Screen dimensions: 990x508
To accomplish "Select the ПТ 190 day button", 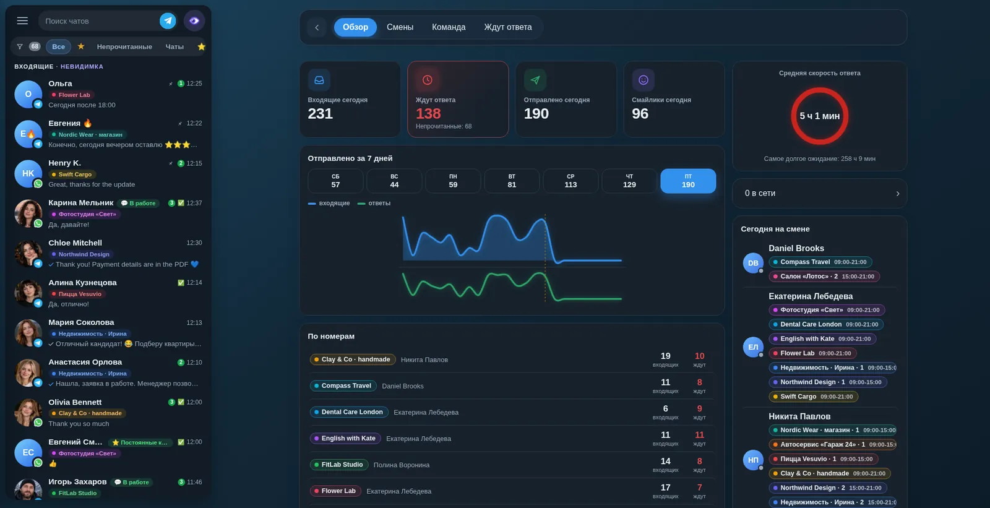I will (x=688, y=181).
